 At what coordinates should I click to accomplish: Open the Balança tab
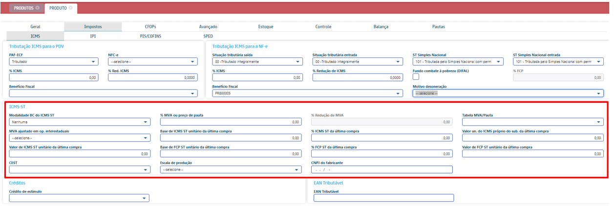(381, 26)
